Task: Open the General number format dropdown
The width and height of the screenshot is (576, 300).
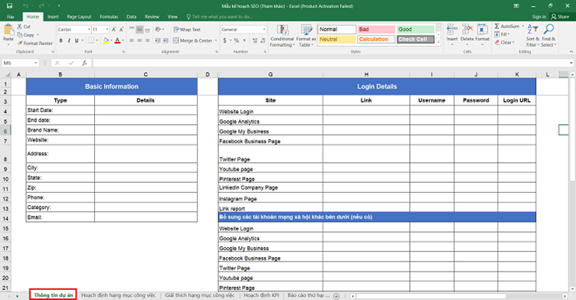Action: [x=264, y=29]
